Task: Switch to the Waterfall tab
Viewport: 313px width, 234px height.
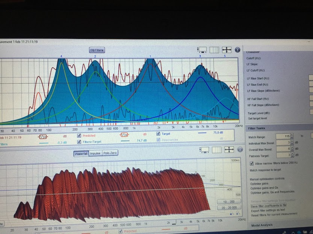Action: 81,154
